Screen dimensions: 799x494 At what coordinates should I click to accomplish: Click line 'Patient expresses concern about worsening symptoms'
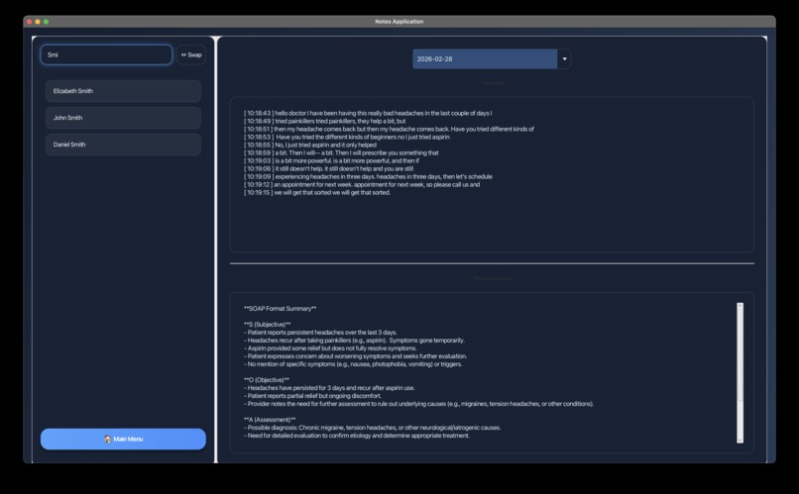pyautogui.click(x=355, y=356)
